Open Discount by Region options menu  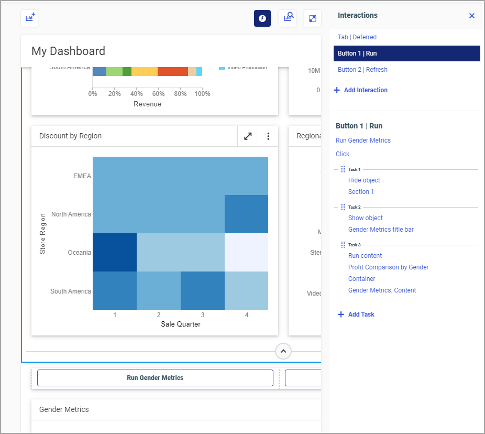(x=268, y=136)
